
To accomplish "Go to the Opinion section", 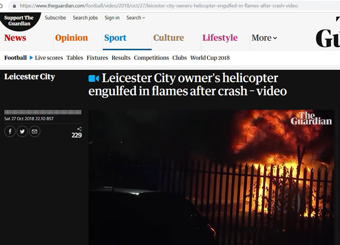I will (x=71, y=38).
